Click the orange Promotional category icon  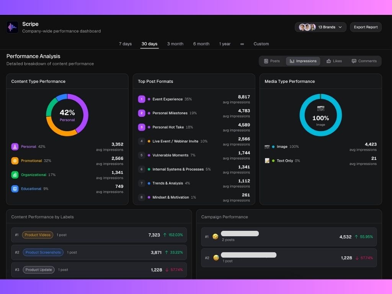[x=14, y=160]
